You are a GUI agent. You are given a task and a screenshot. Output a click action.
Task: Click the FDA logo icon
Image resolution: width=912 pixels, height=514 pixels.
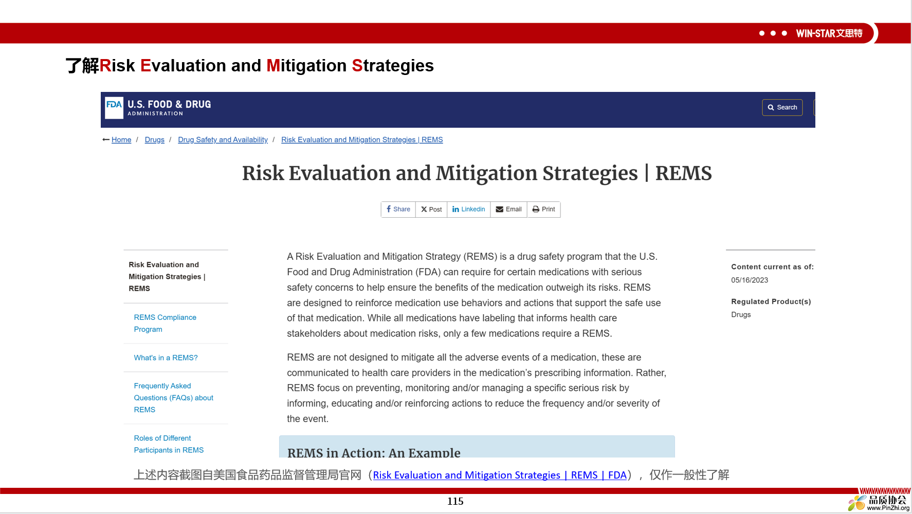pyautogui.click(x=114, y=108)
